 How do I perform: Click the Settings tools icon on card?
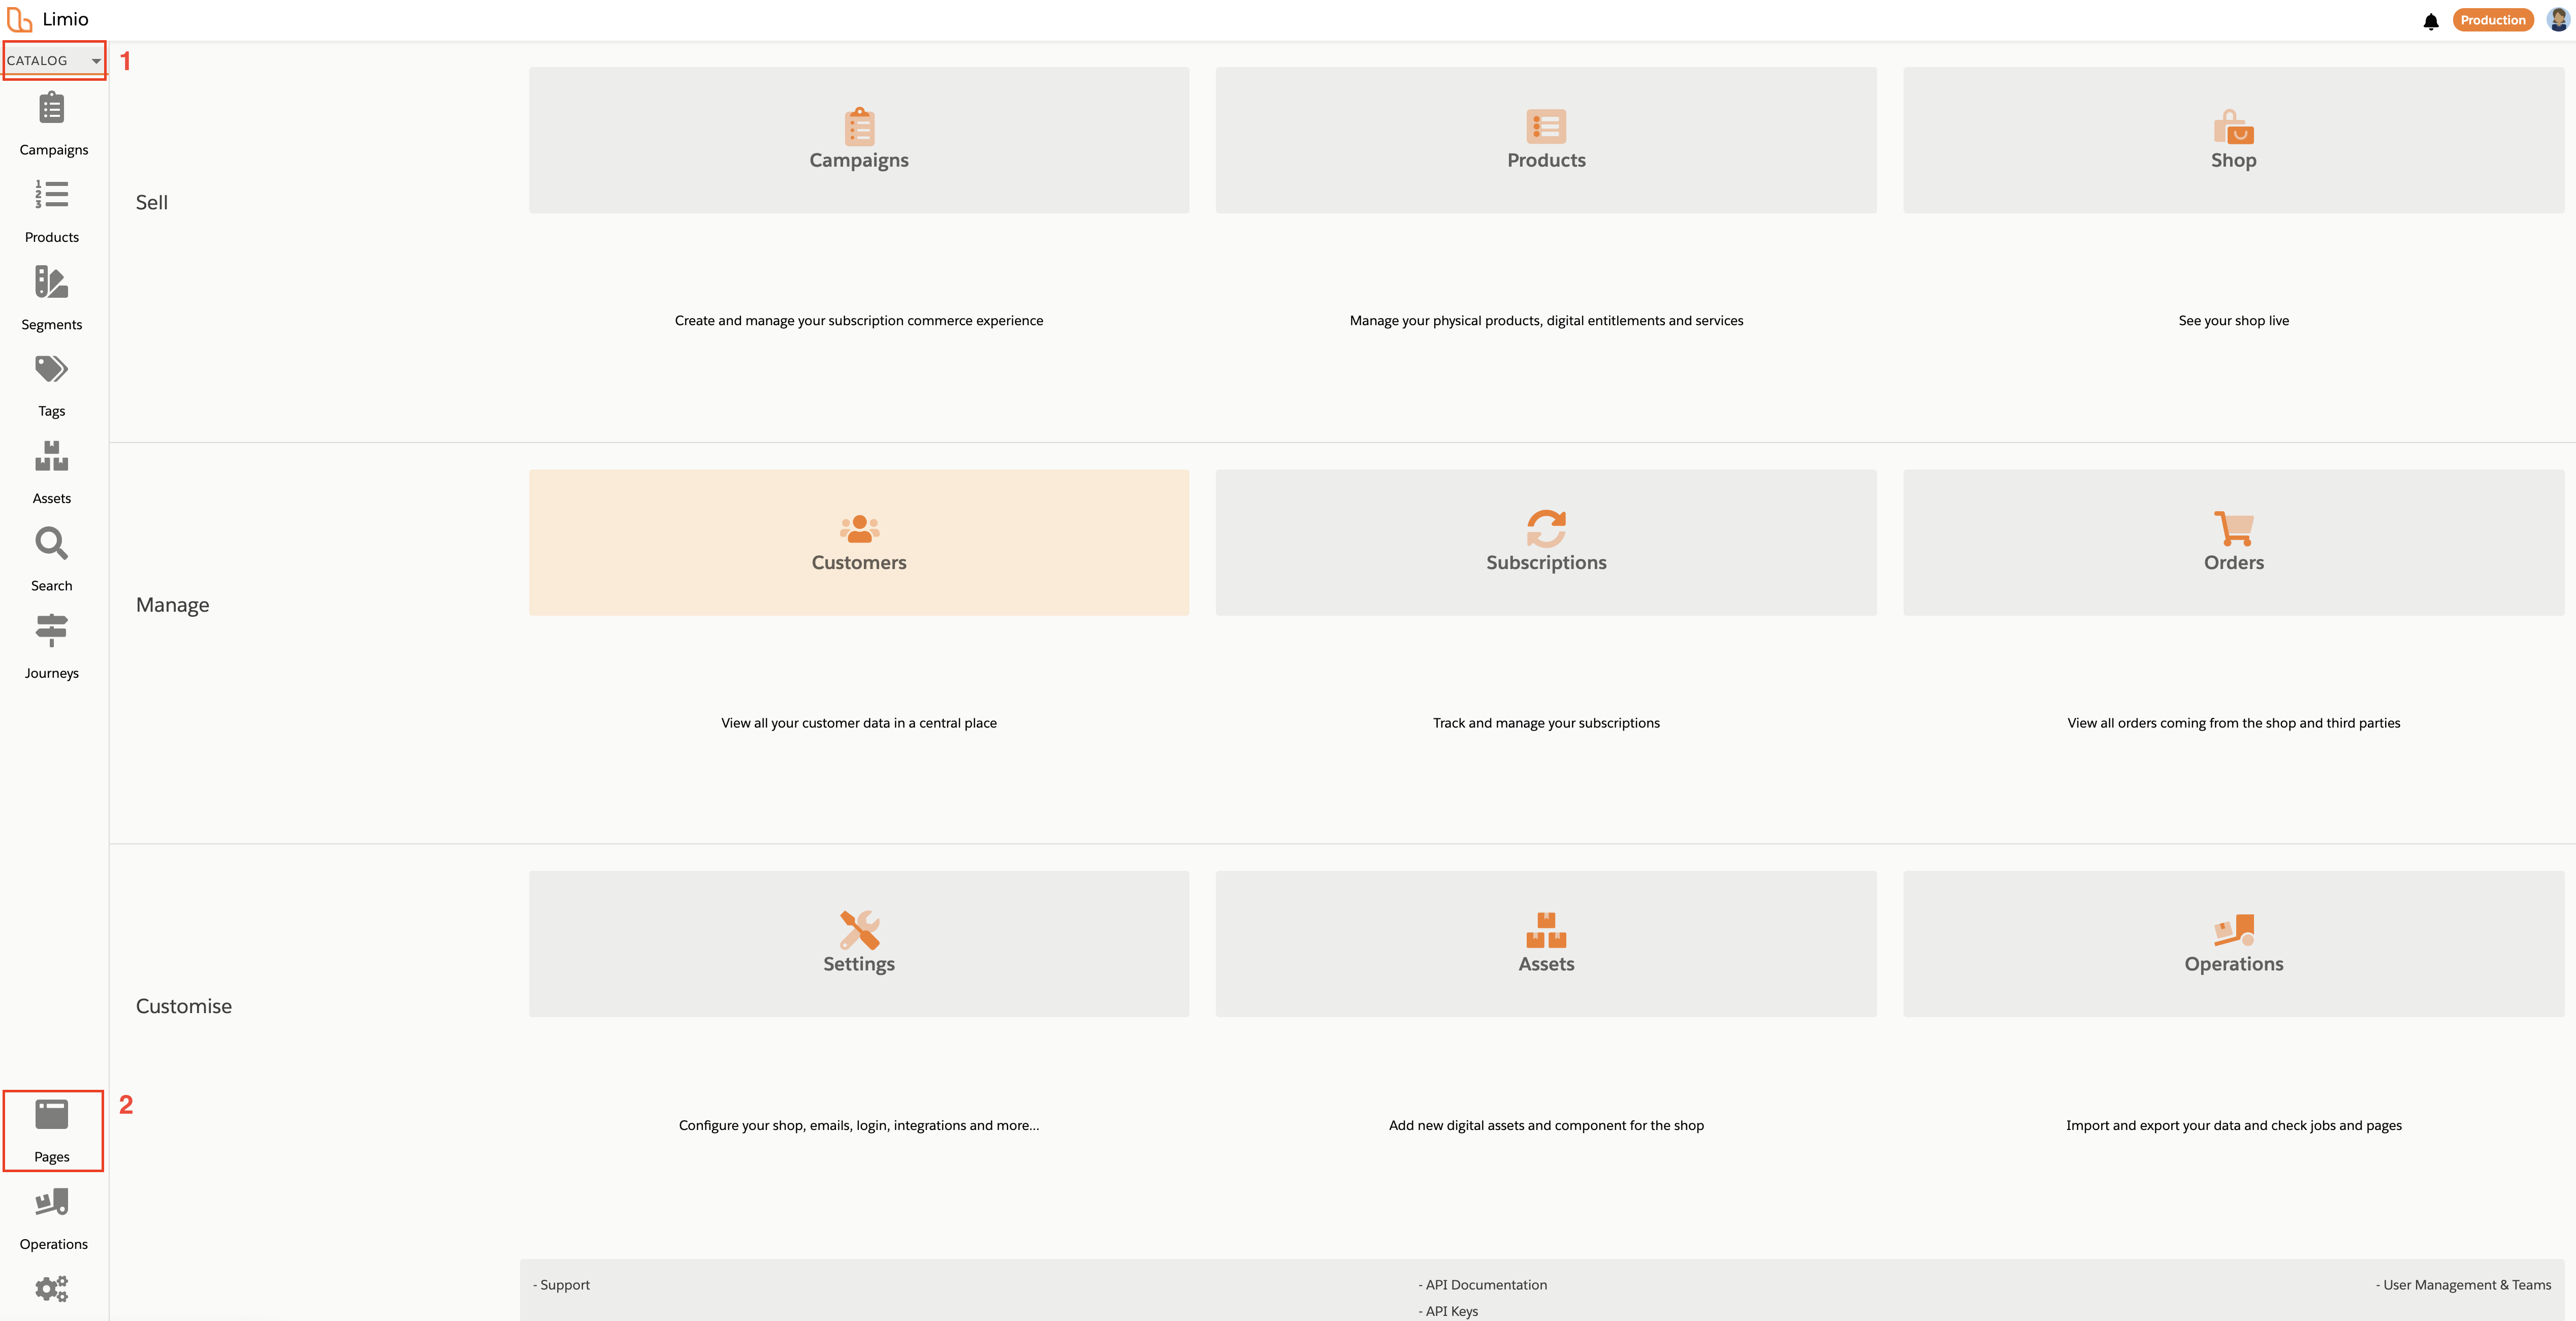tap(859, 930)
